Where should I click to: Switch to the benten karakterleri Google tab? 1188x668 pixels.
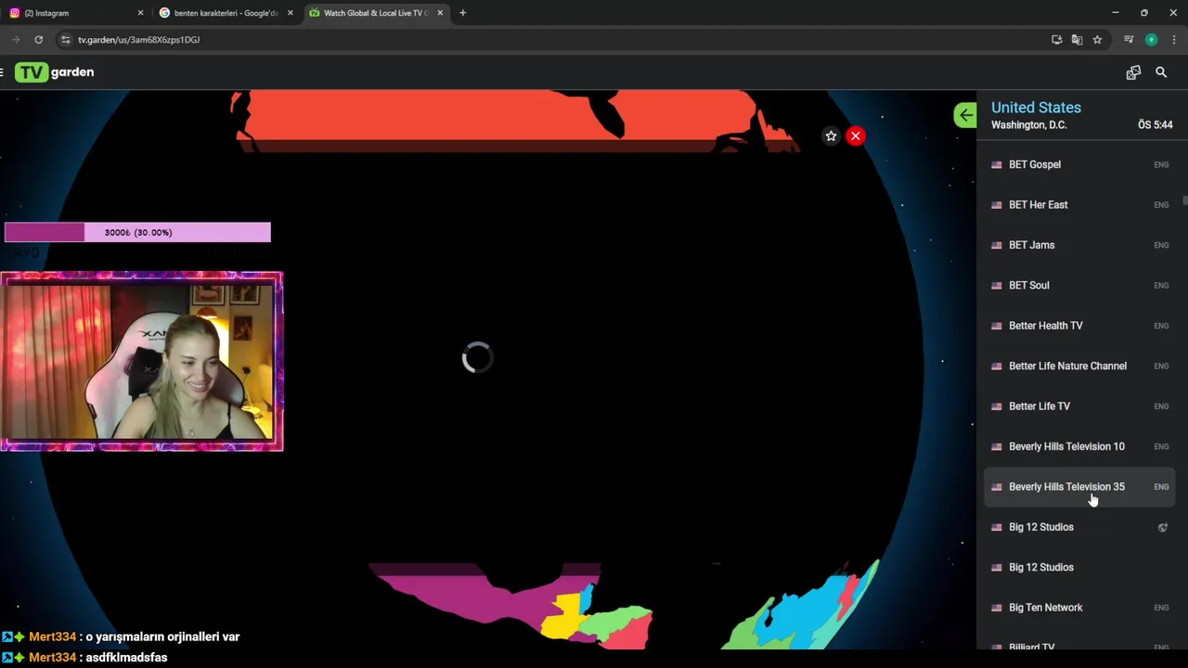click(x=226, y=13)
